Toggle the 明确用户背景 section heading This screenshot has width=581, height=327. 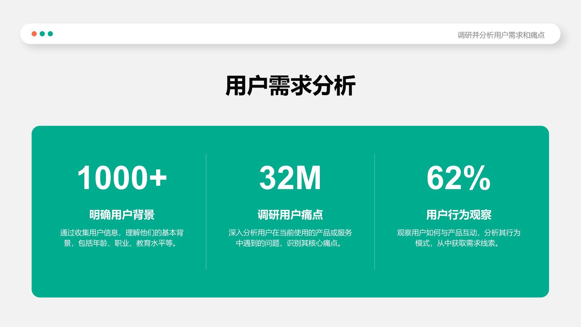pyautogui.click(x=122, y=214)
